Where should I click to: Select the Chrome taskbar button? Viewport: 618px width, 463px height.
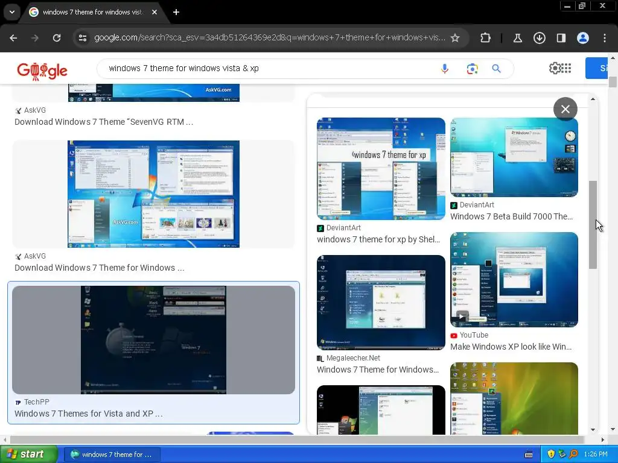112,455
